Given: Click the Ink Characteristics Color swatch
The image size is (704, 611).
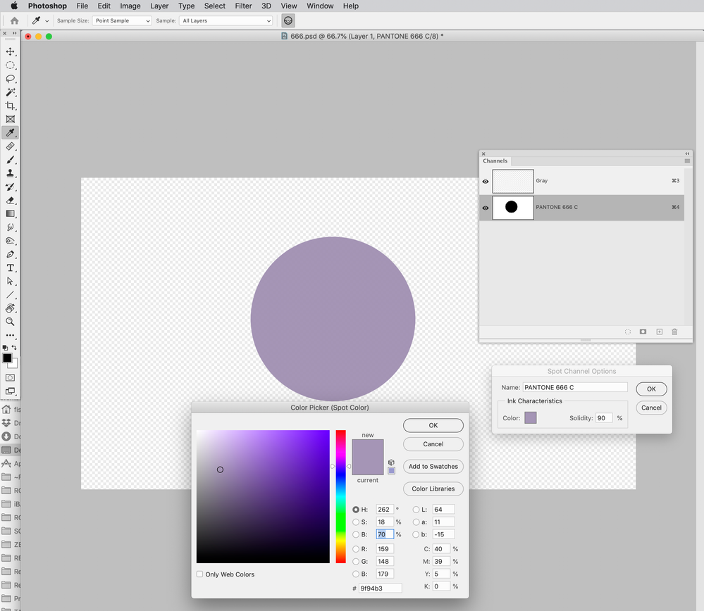Looking at the screenshot, I should 531,417.
